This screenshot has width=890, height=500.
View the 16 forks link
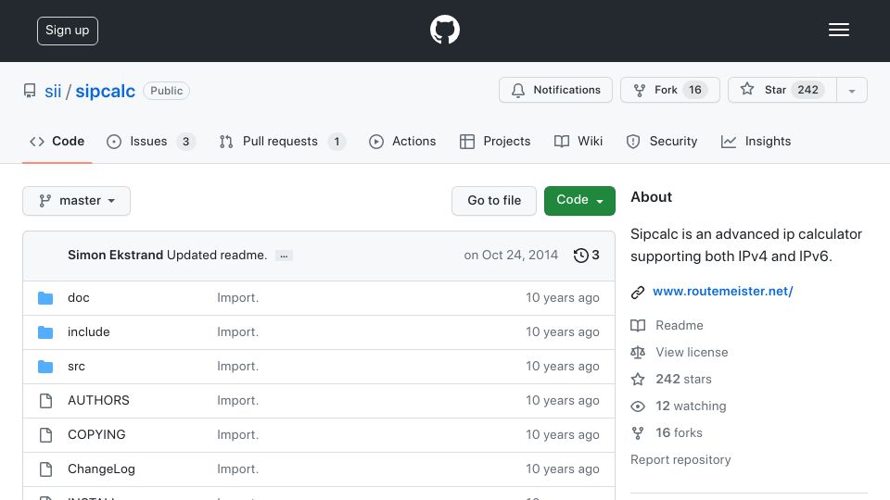pos(679,432)
